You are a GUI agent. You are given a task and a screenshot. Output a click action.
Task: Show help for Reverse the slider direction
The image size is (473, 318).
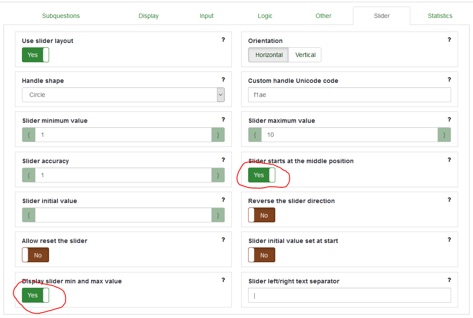tap(449, 200)
